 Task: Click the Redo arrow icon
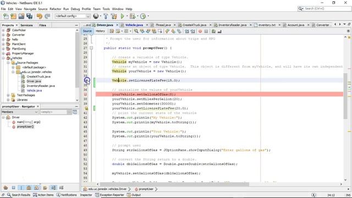click(x=47, y=16)
